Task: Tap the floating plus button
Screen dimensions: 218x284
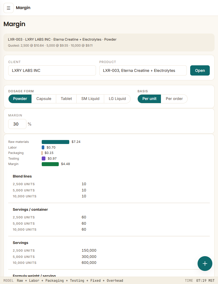Action: coord(205,264)
